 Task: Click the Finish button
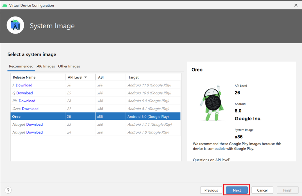point(288,190)
